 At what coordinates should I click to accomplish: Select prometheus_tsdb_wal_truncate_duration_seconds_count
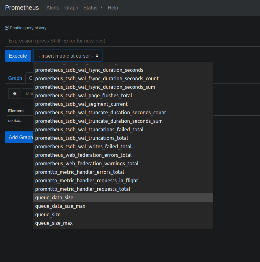pyautogui.click(x=123, y=113)
